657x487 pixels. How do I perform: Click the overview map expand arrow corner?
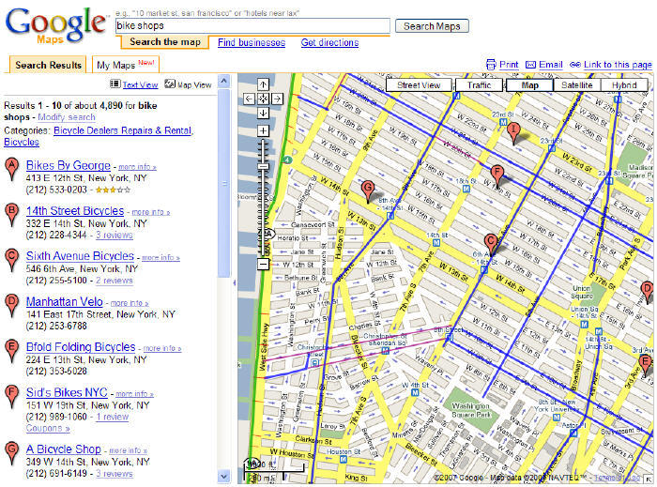(649, 479)
